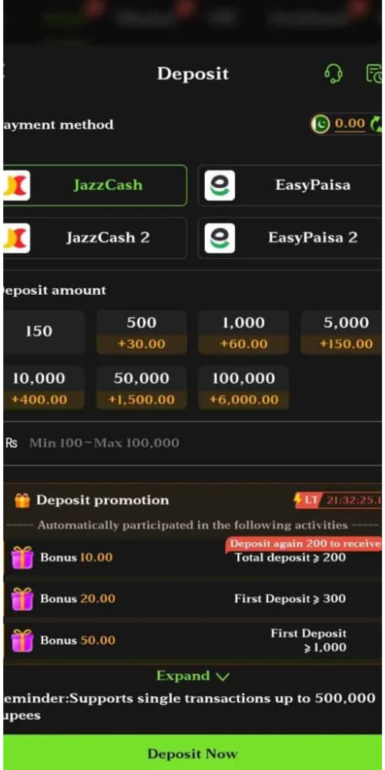The image size is (385, 770).
Task: Pick the 1,000 deposit amount
Action: (x=243, y=333)
